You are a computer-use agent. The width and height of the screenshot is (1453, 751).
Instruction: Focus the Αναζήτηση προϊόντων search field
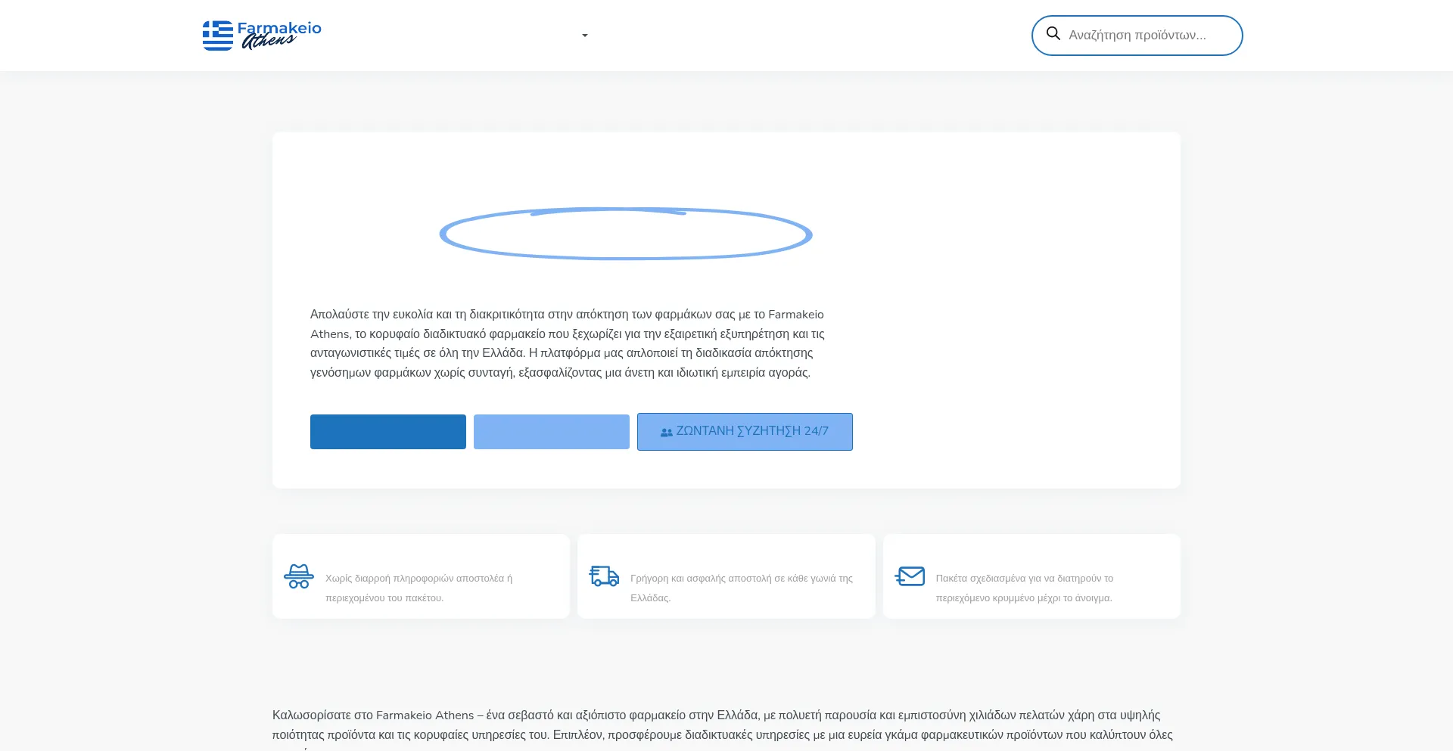(x=1143, y=36)
